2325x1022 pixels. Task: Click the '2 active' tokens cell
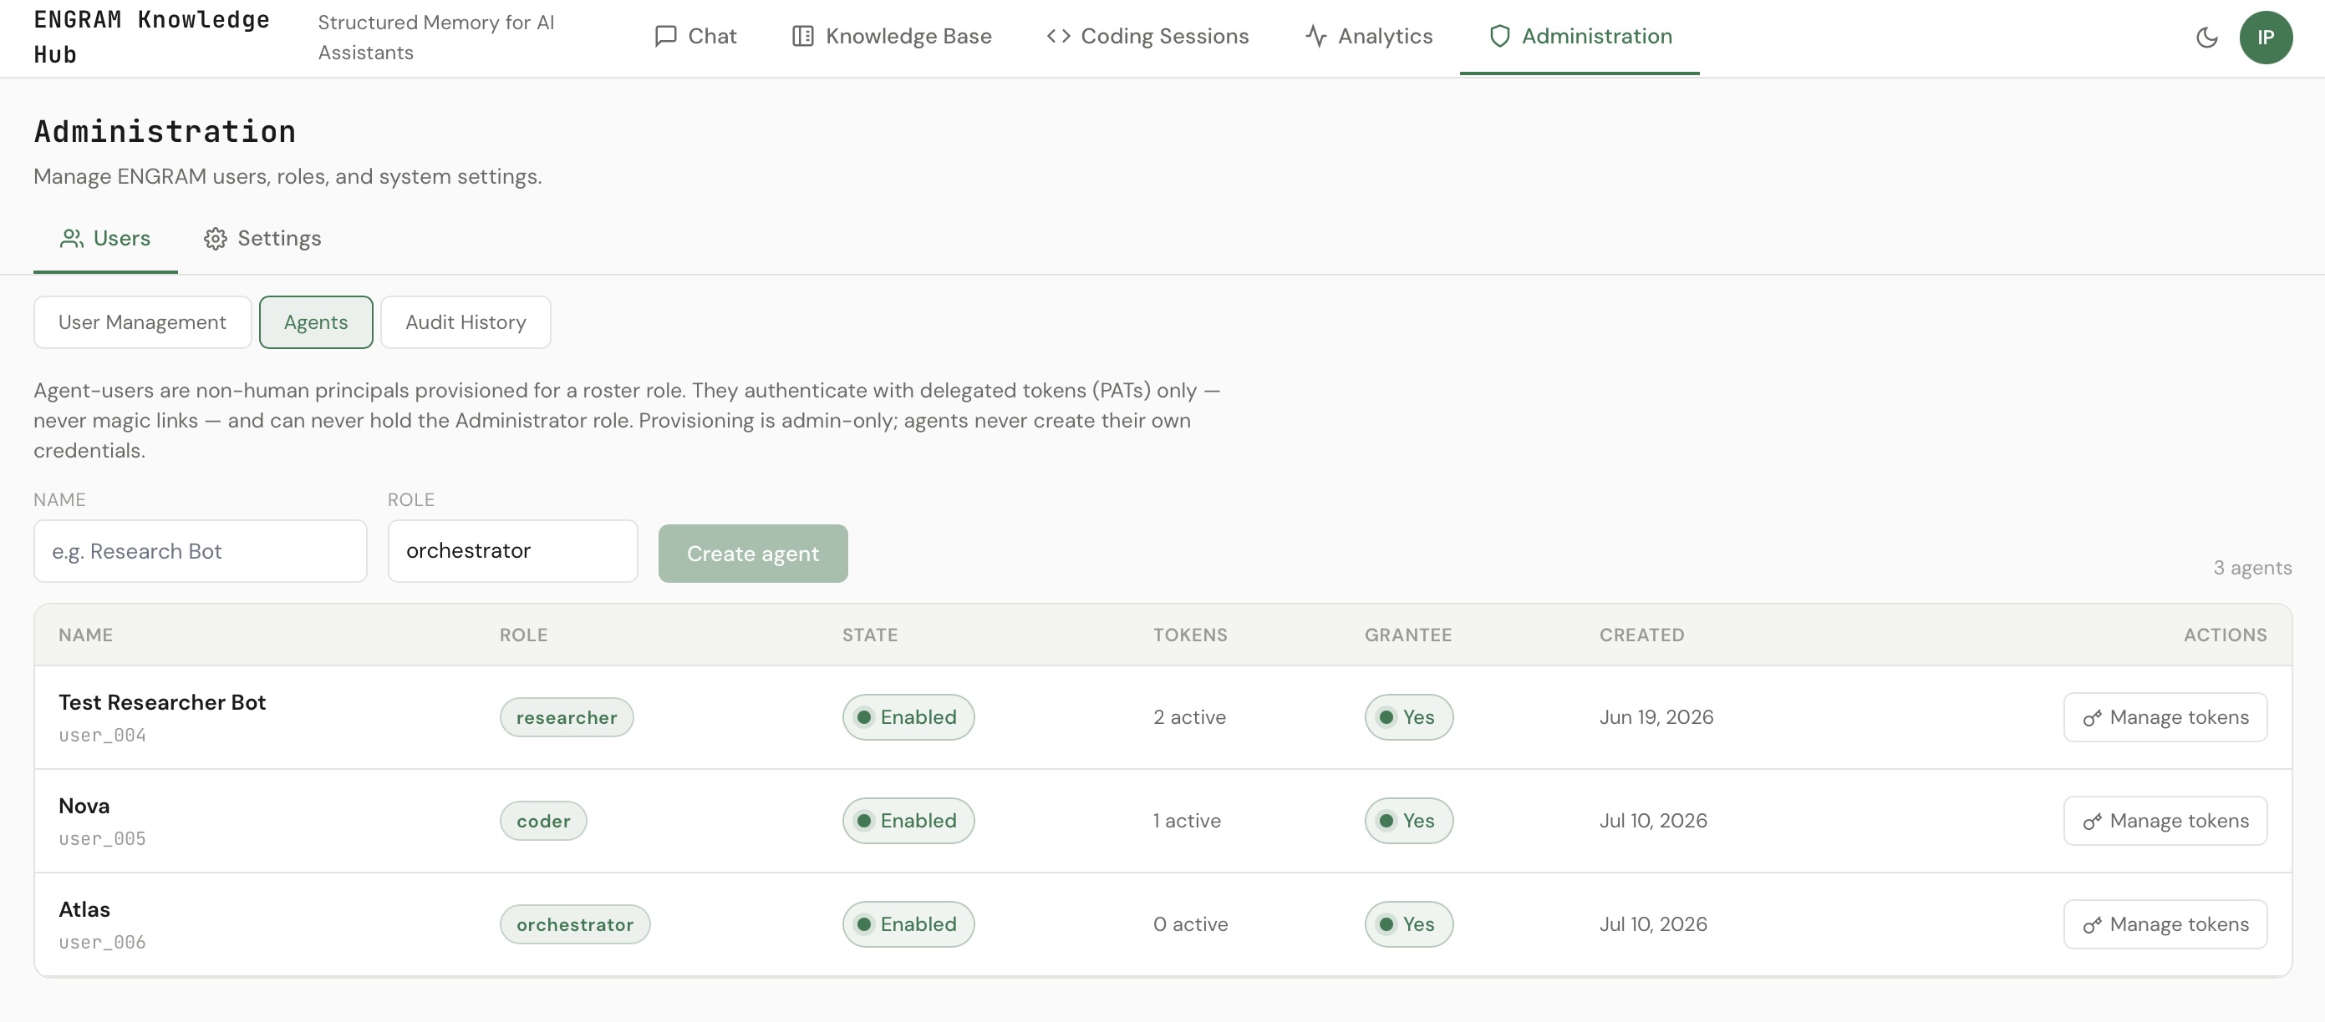click(1189, 717)
